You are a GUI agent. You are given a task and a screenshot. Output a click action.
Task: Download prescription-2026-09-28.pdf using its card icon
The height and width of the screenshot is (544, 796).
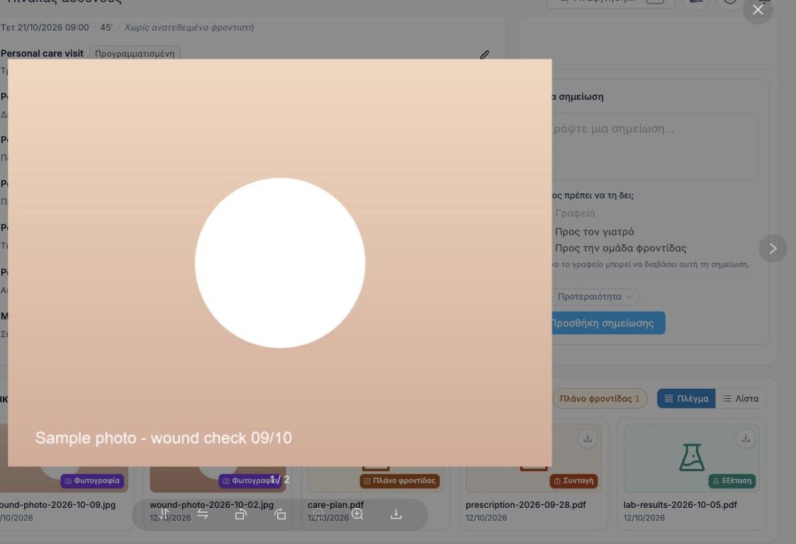coord(588,438)
